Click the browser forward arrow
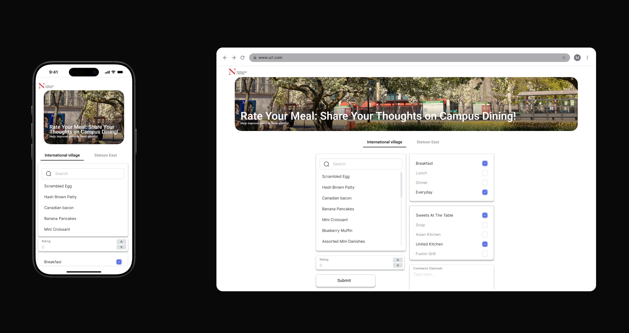Viewport: 629px width, 333px height. click(x=234, y=58)
